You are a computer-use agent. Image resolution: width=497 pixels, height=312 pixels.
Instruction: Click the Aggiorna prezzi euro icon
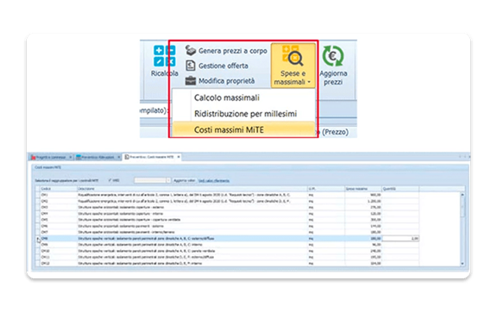(x=333, y=56)
